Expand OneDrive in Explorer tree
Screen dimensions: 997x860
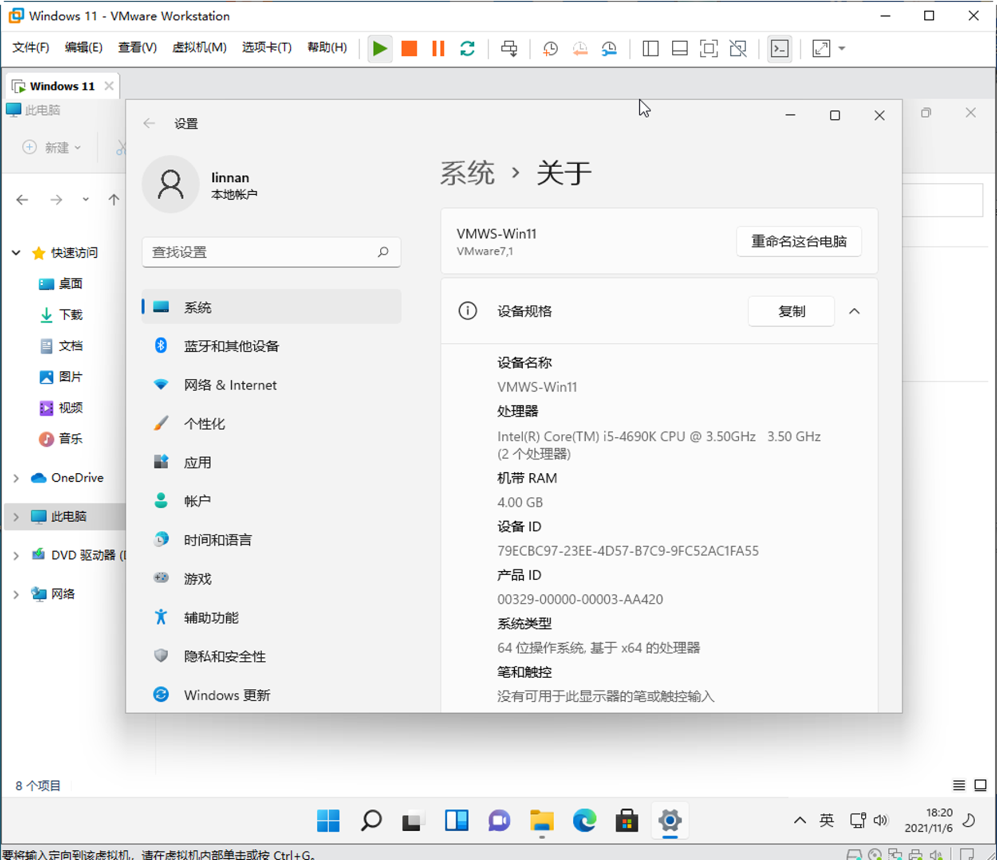tap(16, 478)
